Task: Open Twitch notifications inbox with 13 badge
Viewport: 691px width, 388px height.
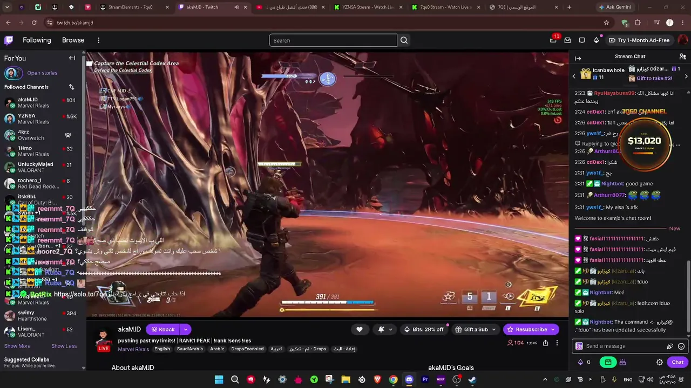Action: point(553,40)
